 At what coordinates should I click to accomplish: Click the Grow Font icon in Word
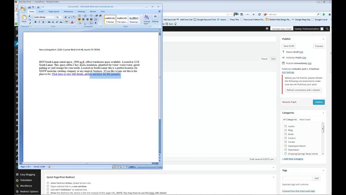point(65,17)
